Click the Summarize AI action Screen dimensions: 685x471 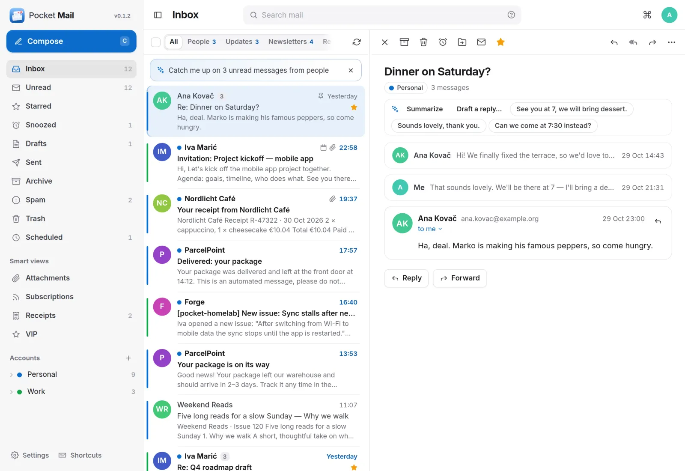point(424,109)
